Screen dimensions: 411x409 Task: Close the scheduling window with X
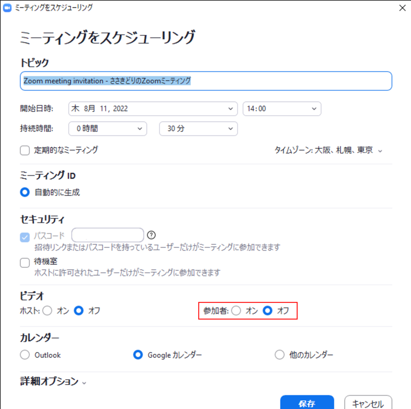(x=402, y=7)
